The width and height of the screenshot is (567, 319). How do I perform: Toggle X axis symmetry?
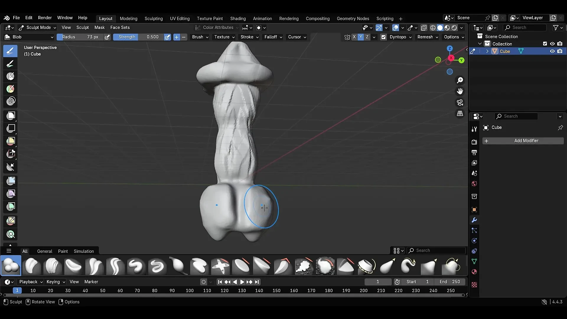tap(354, 37)
